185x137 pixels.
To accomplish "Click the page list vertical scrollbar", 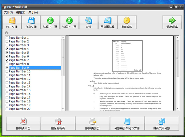I will 63,62.
